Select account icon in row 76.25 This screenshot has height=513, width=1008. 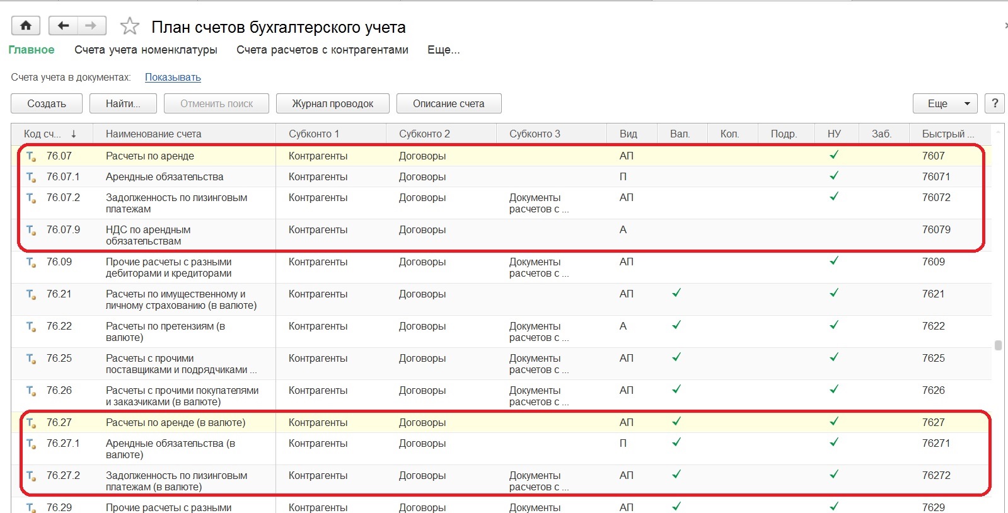[31, 359]
